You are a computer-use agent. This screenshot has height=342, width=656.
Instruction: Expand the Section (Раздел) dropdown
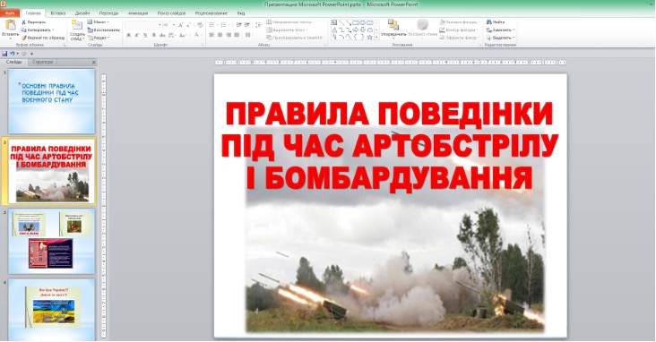click(x=99, y=38)
